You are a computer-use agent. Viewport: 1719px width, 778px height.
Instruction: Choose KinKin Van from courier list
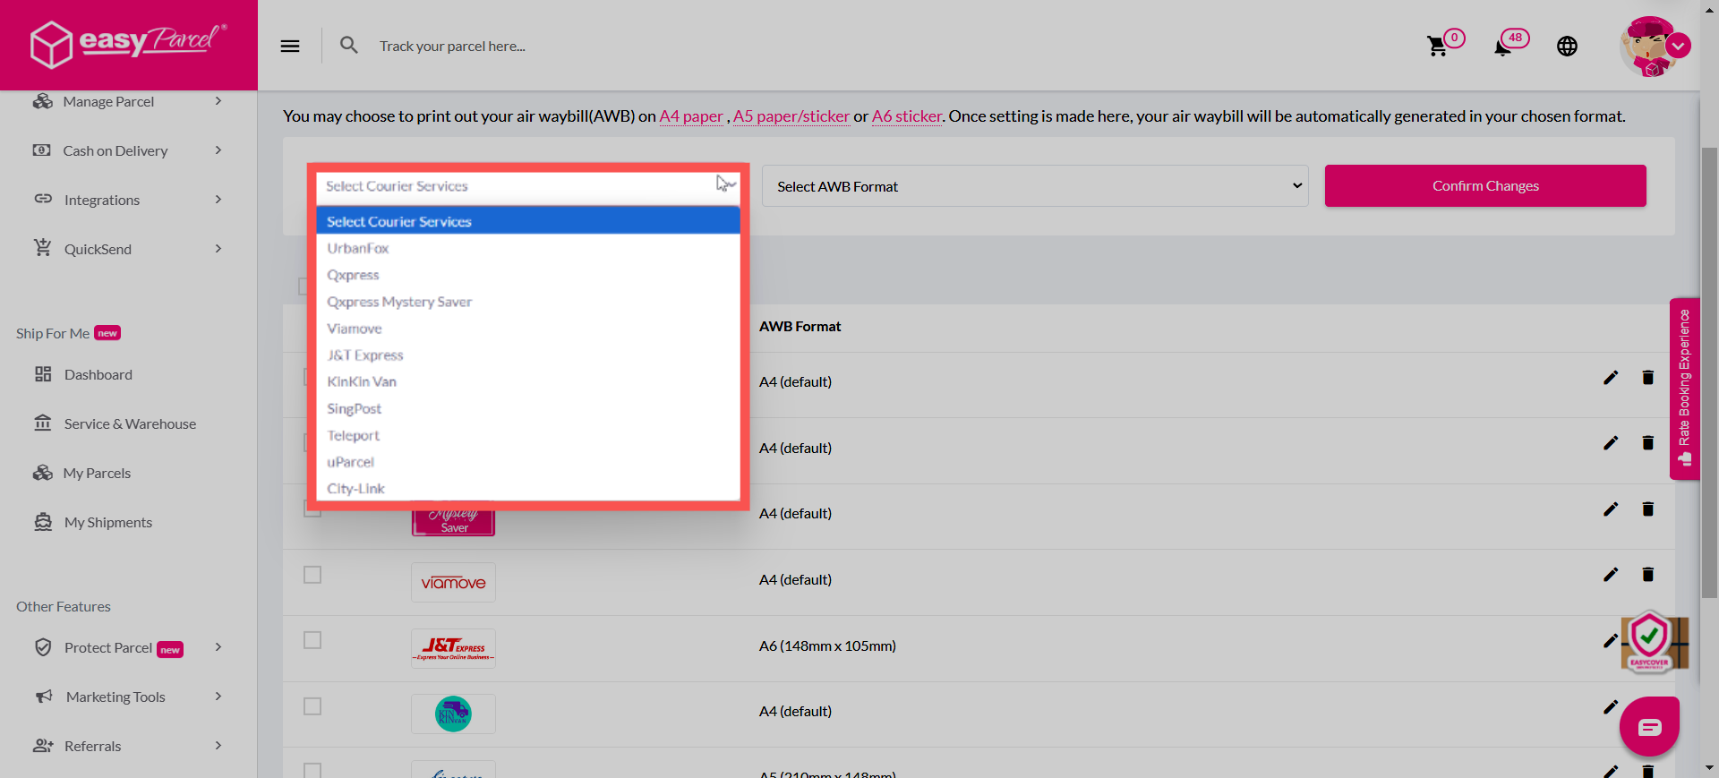tap(528, 381)
